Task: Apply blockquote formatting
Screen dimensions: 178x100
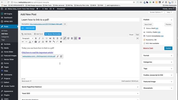Action: tap(50, 38)
